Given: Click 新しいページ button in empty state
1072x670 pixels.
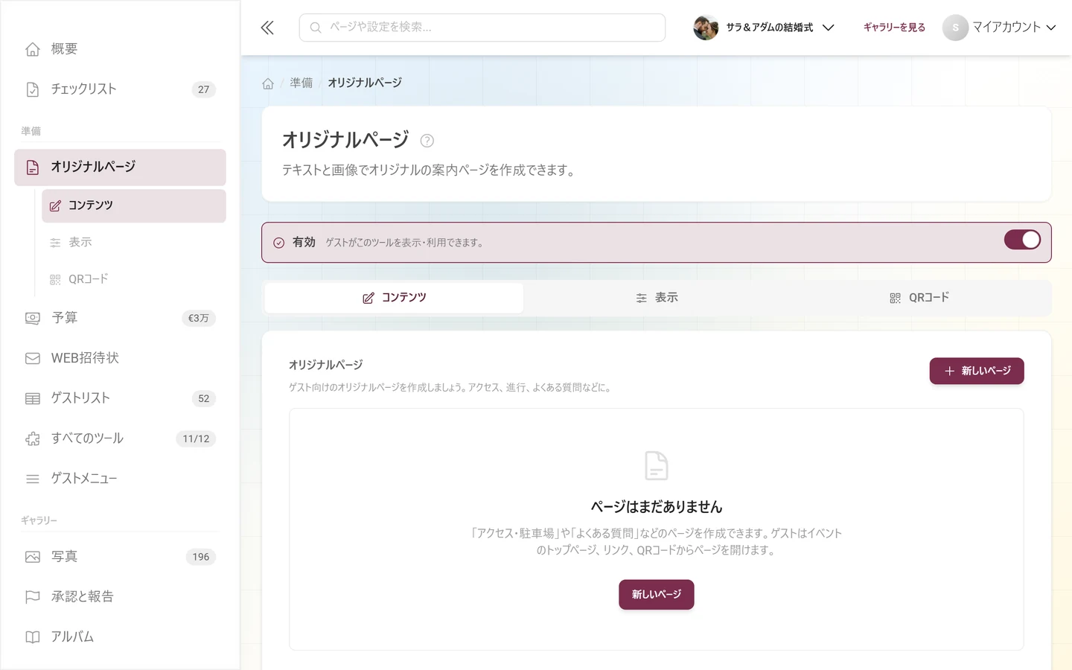Looking at the screenshot, I should [657, 595].
